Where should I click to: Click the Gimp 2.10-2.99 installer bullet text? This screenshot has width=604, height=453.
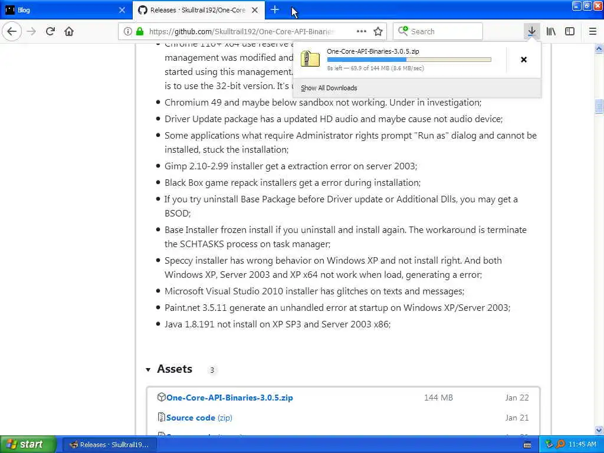pyautogui.click(x=291, y=166)
